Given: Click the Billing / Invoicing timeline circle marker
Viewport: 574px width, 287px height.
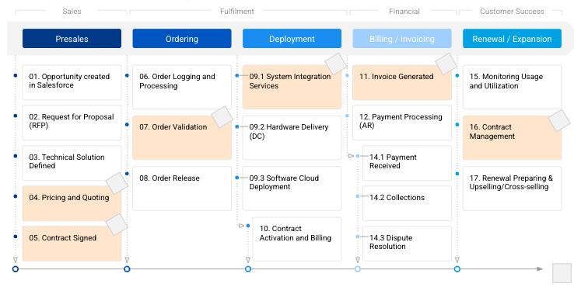Looking at the screenshot, I should pos(358,269).
